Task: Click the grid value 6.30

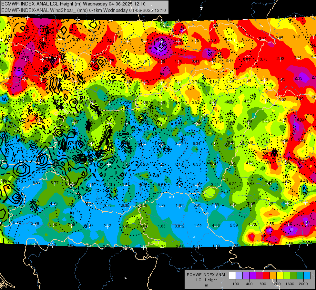Action: (x=197, y=164)
